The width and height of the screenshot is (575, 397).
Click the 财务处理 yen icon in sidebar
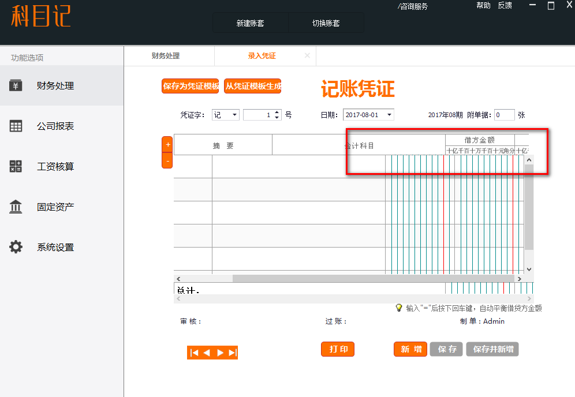[x=16, y=85]
